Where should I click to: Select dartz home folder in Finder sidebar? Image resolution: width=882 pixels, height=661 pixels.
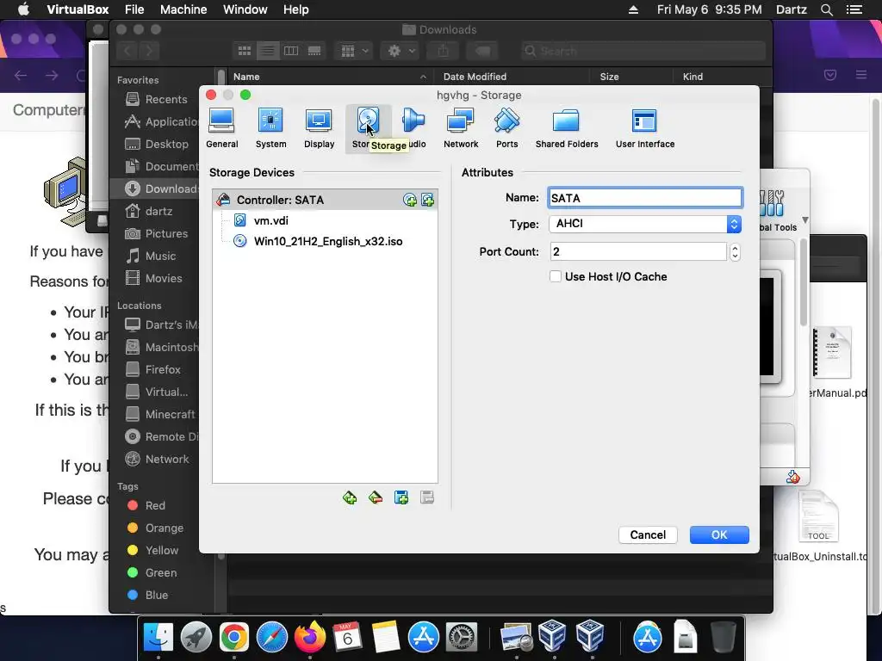click(x=149, y=212)
